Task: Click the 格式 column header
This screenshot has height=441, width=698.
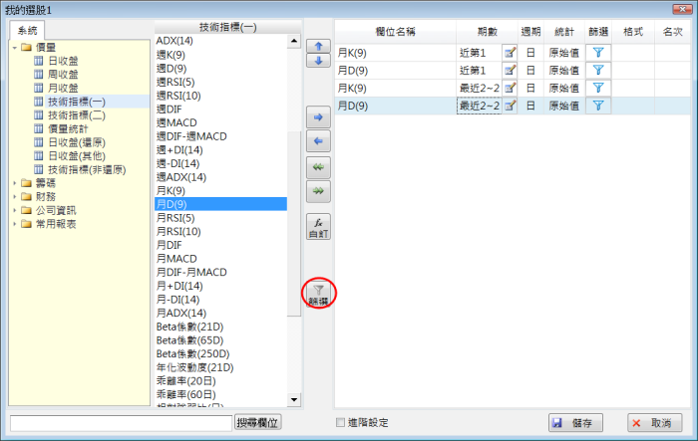Action: click(633, 32)
